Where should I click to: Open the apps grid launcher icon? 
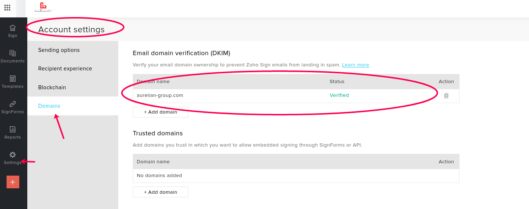click(7, 7)
